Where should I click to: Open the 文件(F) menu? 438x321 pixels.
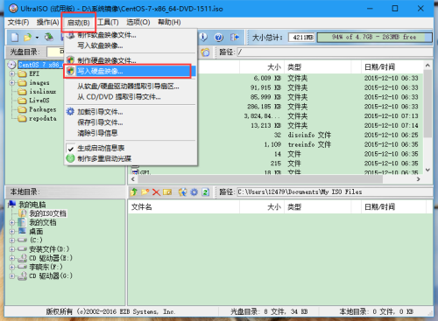coord(18,23)
